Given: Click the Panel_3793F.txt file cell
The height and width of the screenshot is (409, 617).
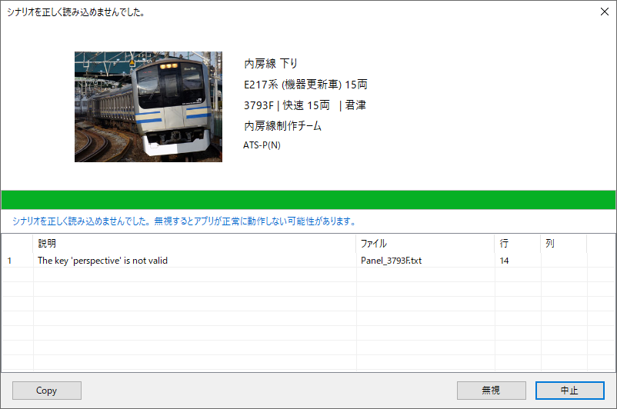Looking at the screenshot, I should 391,261.
